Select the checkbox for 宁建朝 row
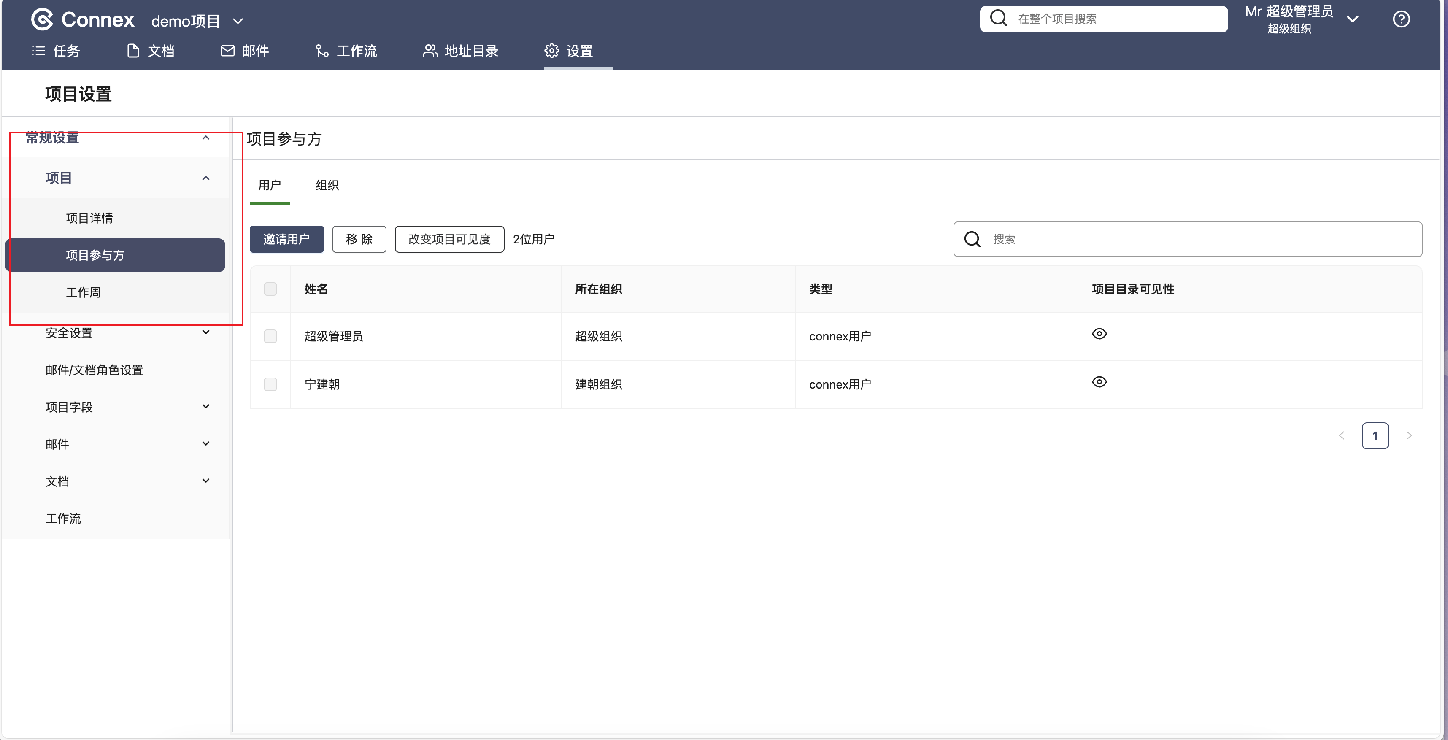 [x=270, y=384]
